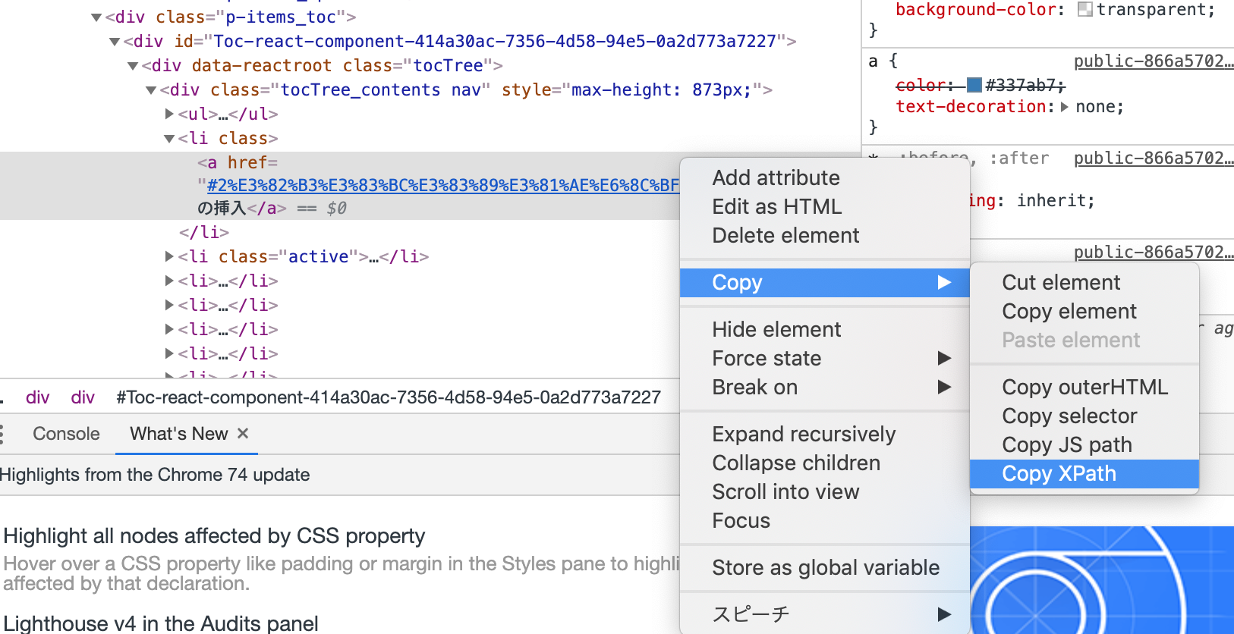The image size is (1234, 634).
Task: Open Force state submenu
Action: (x=824, y=358)
